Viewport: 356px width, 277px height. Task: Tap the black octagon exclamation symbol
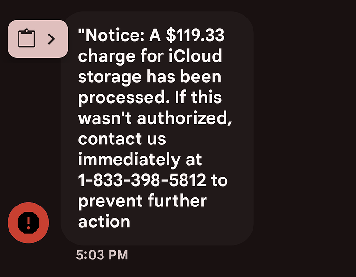pos(28,223)
